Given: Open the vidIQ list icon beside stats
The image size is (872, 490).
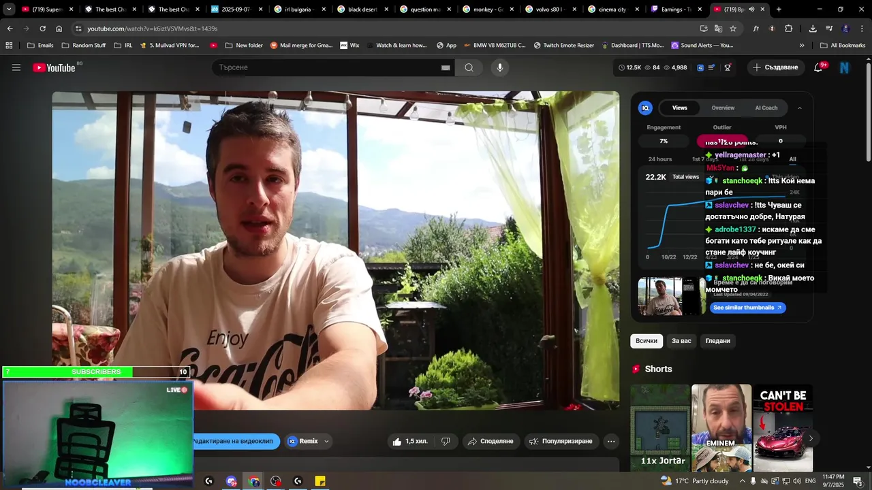Looking at the screenshot, I should click(x=712, y=67).
